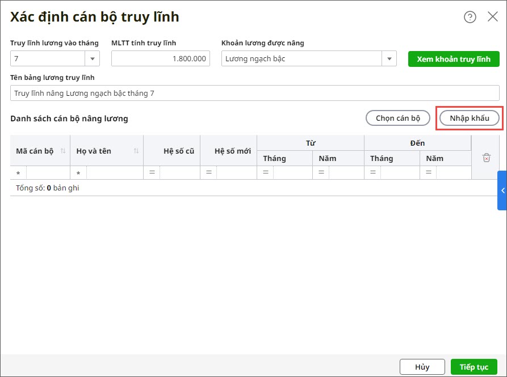
Task: Click the Chọn cán bộ button
Action: 398,118
